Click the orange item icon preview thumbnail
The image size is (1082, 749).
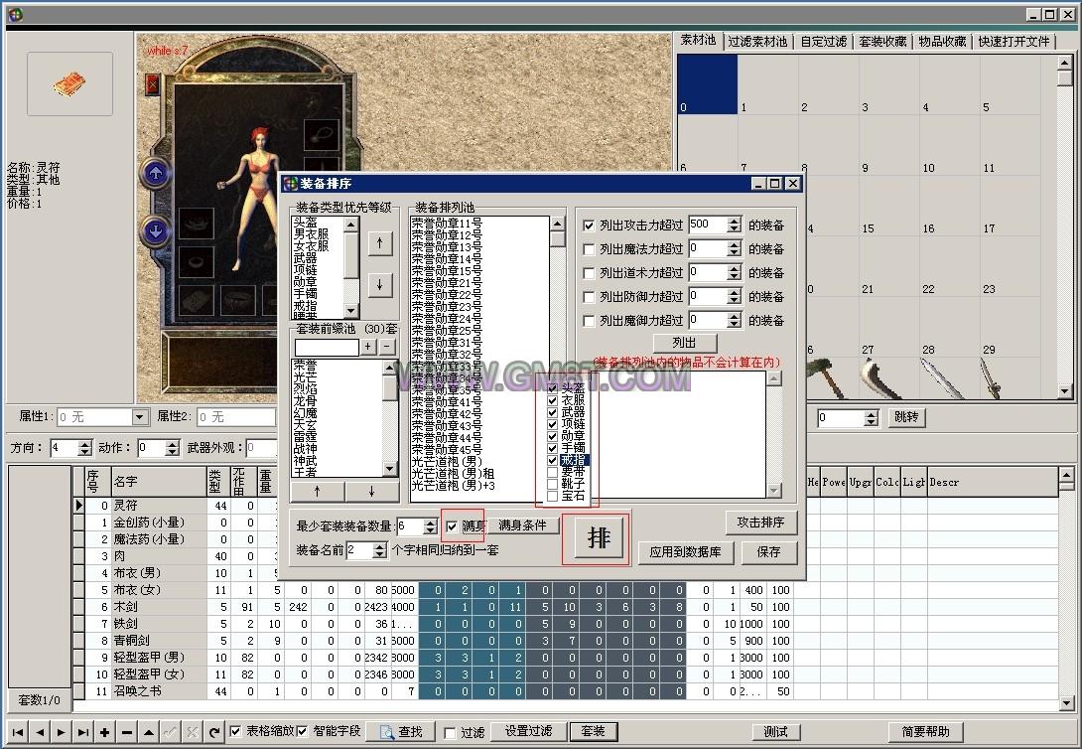coord(69,83)
